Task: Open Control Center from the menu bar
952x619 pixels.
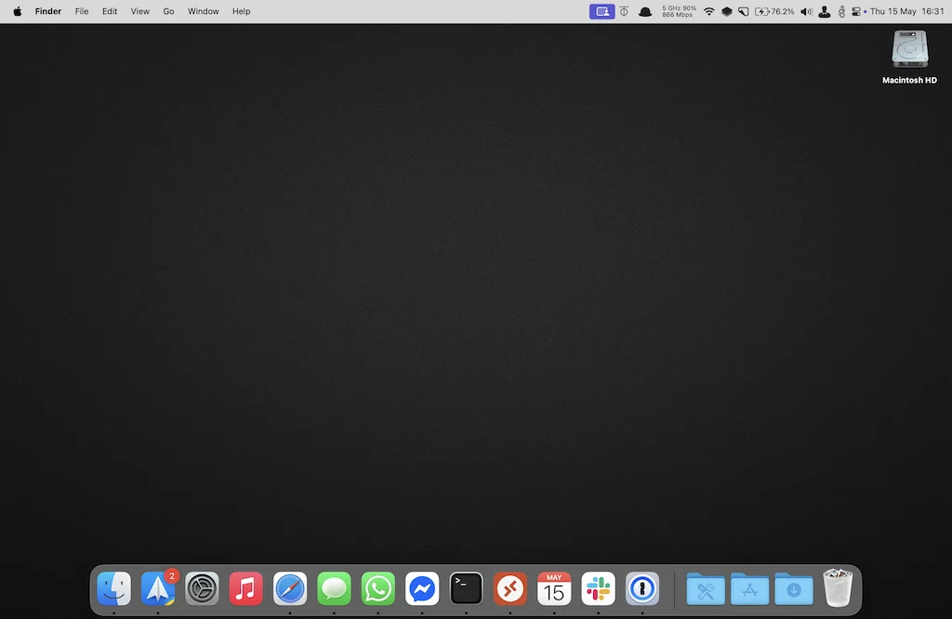Action: click(856, 11)
